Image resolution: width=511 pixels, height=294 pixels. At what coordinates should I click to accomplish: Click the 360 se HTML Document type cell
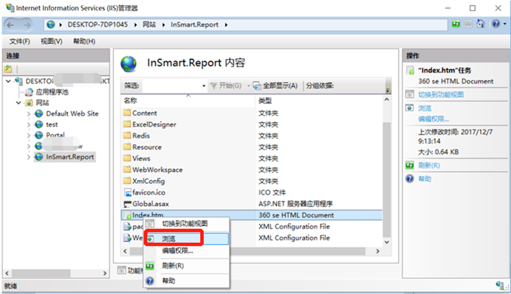pyautogui.click(x=296, y=215)
